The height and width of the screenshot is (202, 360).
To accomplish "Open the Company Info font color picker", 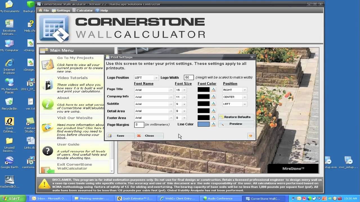I will pos(213,97).
